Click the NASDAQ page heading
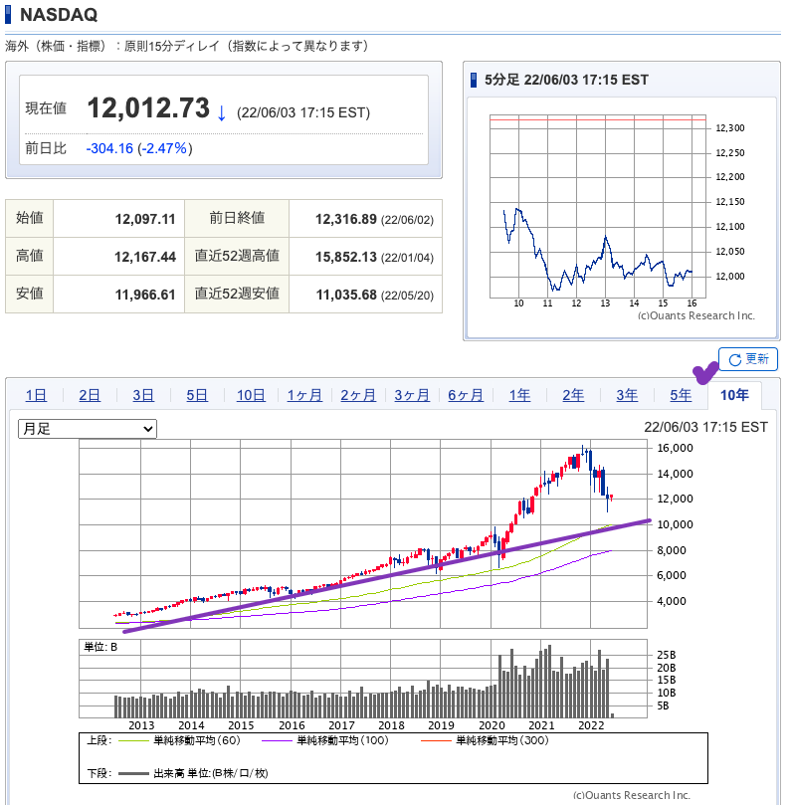This screenshot has width=790, height=805. 59,14
